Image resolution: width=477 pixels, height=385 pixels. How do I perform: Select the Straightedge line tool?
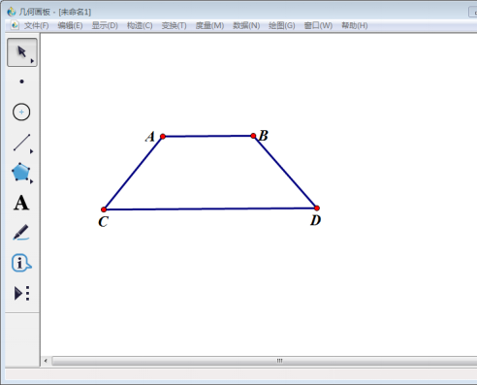click(21, 143)
